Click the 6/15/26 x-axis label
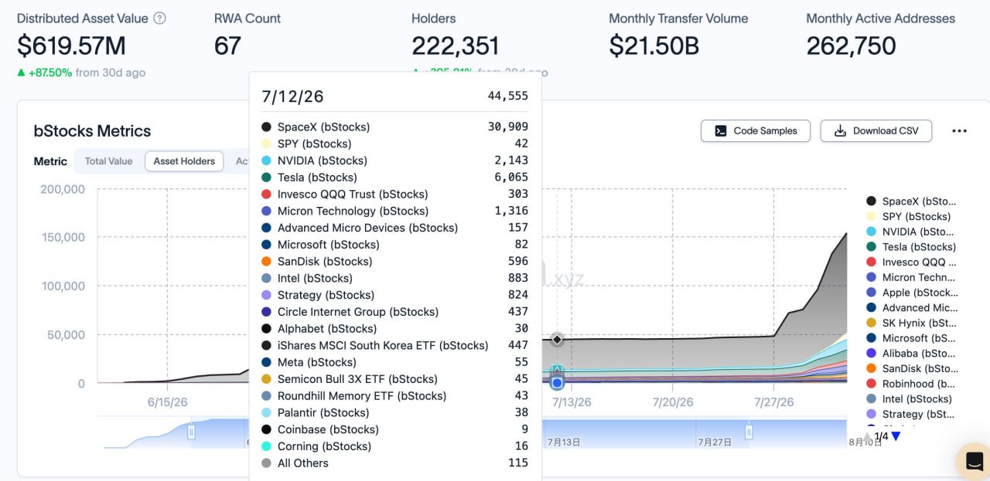 [x=167, y=402]
